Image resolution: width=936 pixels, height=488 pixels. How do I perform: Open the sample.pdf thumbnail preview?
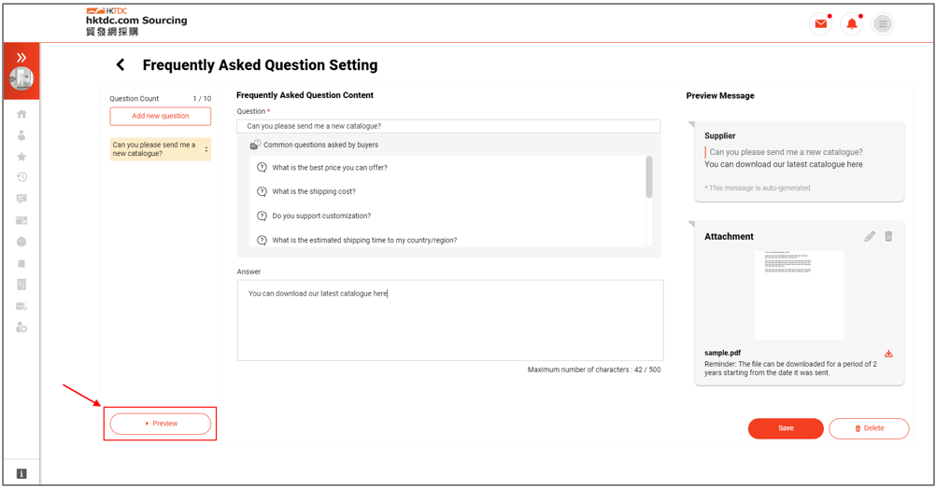(799, 295)
